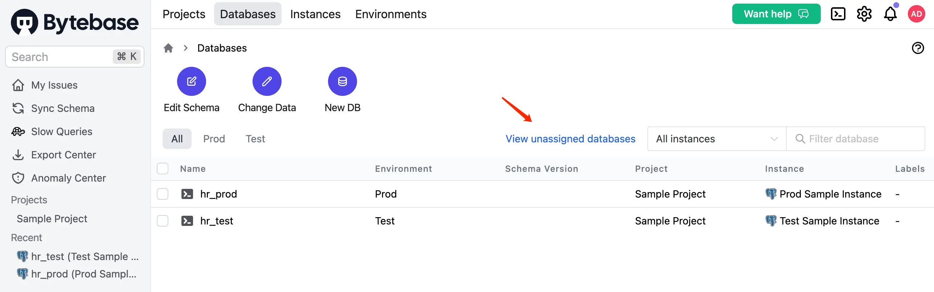This screenshot has height=292, width=934.
Task: Expand the All instances dropdown
Action: tap(717, 139)
